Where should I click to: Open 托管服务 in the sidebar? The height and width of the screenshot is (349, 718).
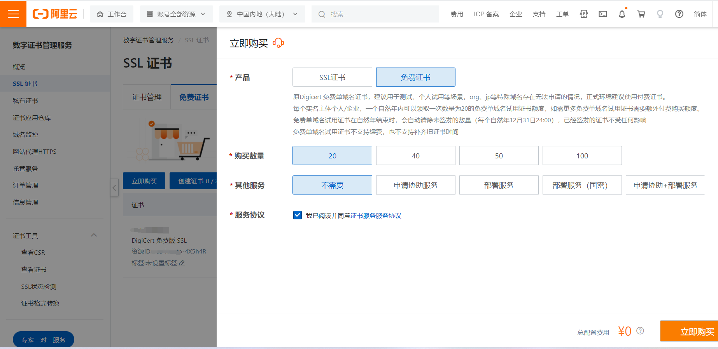click(25, 168)
